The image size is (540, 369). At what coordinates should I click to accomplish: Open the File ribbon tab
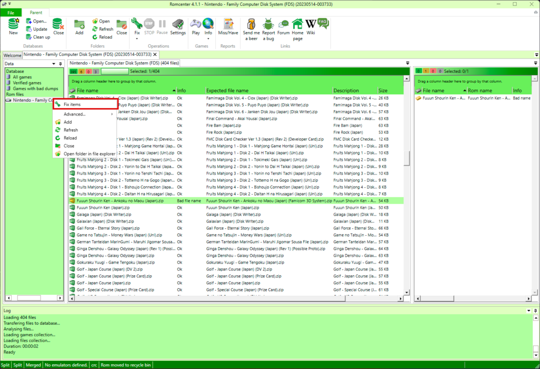click(x=11, y=13)
